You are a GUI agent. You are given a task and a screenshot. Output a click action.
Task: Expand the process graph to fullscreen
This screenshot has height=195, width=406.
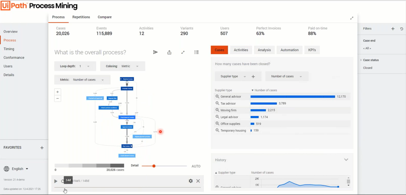click(x=183, y=52)
